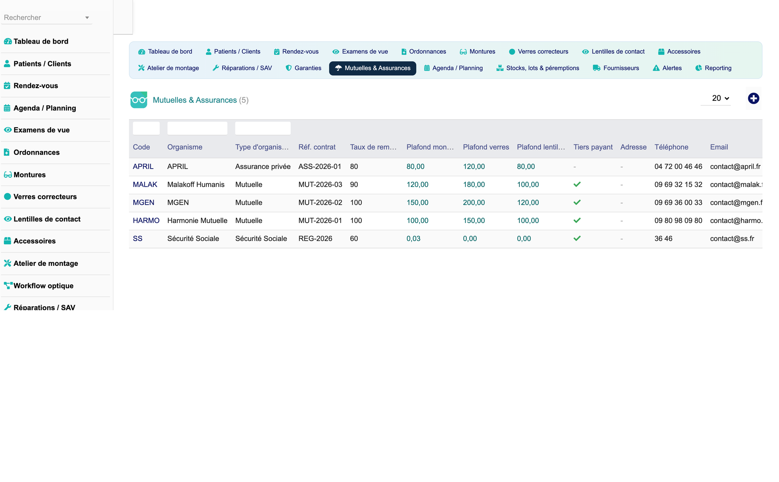Click the REG-2026 contract reference cell
The width and height of the screenshot is (779, 482).
coord(315,239)
